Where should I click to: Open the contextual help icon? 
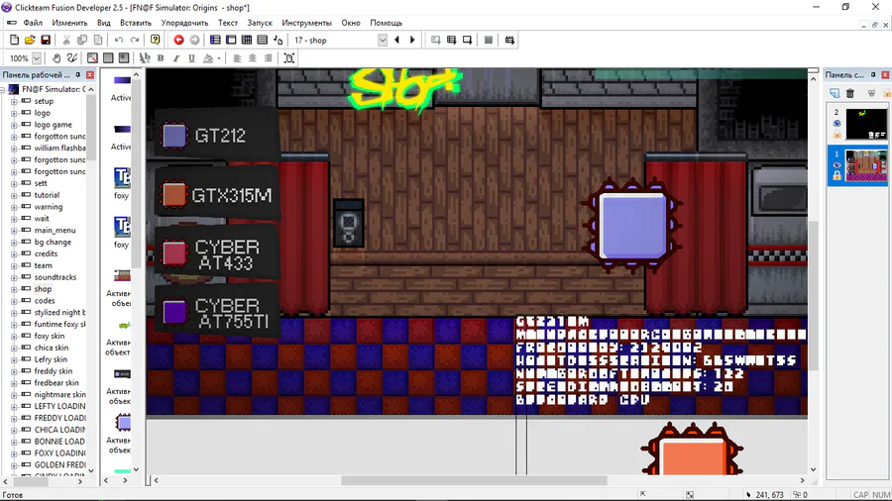155,40
